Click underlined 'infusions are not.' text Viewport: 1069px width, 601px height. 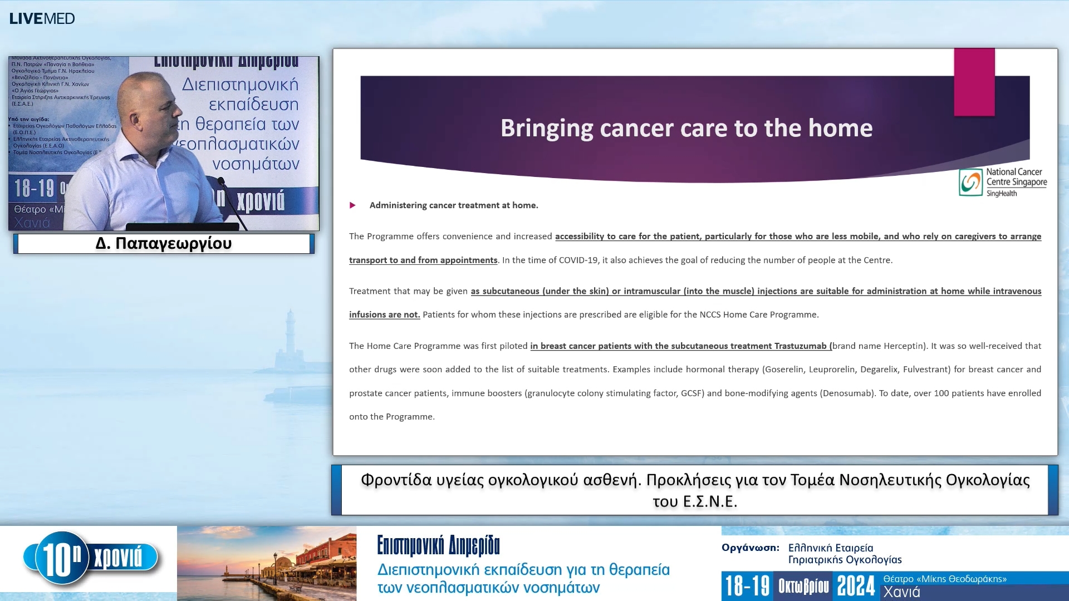pos(384,315)
